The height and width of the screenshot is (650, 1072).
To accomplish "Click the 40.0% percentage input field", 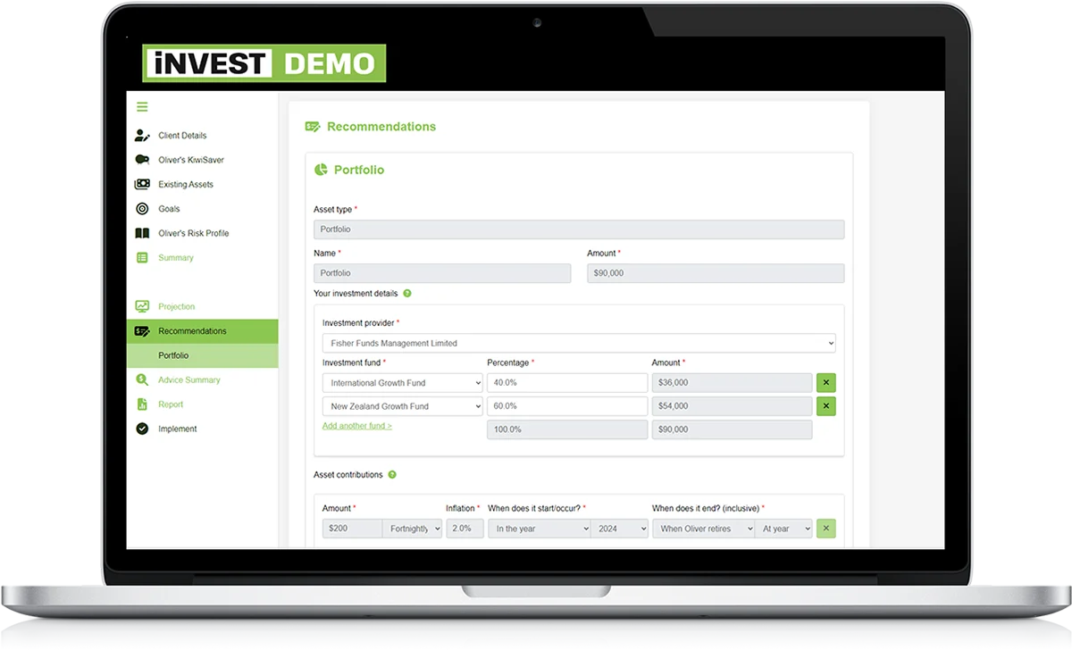I will point(566,383).
